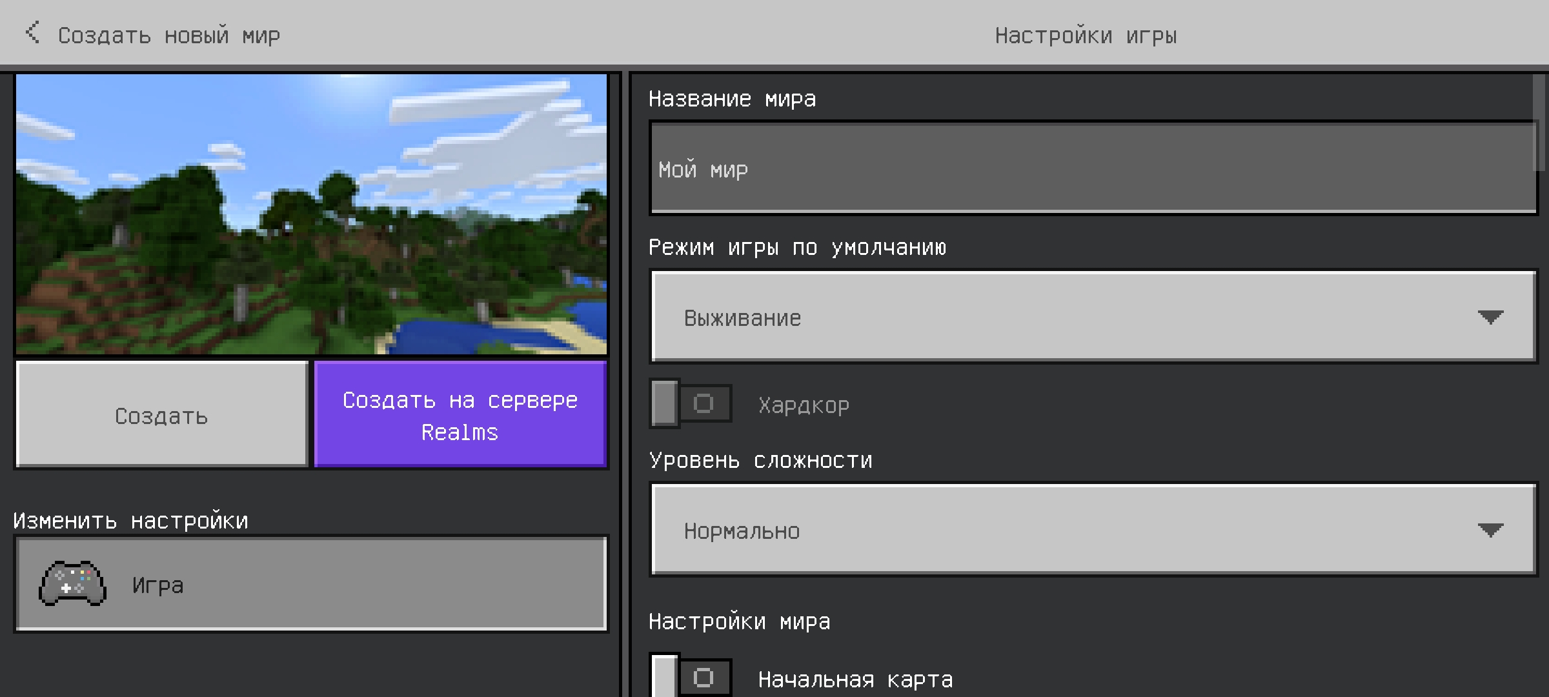Image resolution: width=1549 pixels, height=697 pixels.
Task: Click the back arrow icon
Action: (x=32, y=32)
